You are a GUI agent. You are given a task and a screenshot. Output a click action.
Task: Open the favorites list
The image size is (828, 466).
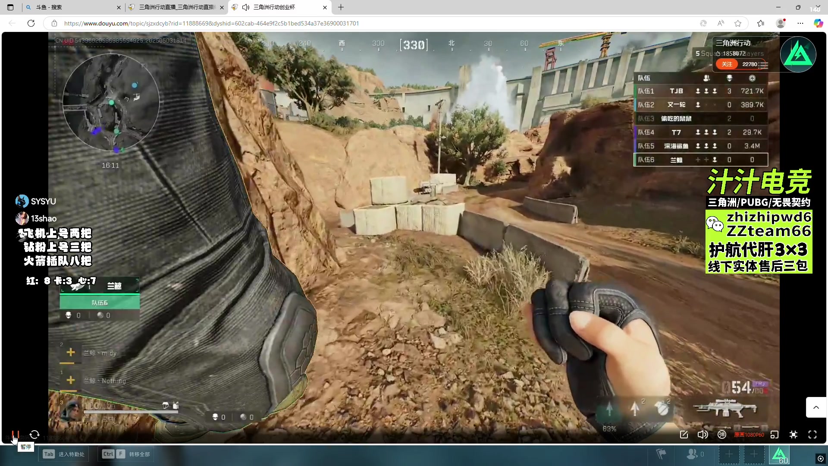761,23
